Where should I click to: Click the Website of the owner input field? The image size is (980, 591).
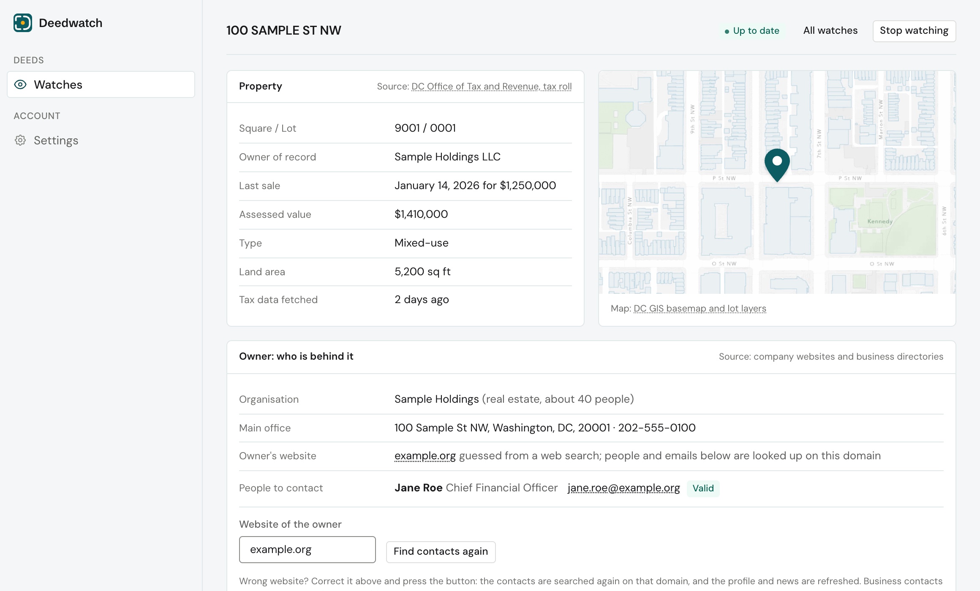[x=307, y=550]
